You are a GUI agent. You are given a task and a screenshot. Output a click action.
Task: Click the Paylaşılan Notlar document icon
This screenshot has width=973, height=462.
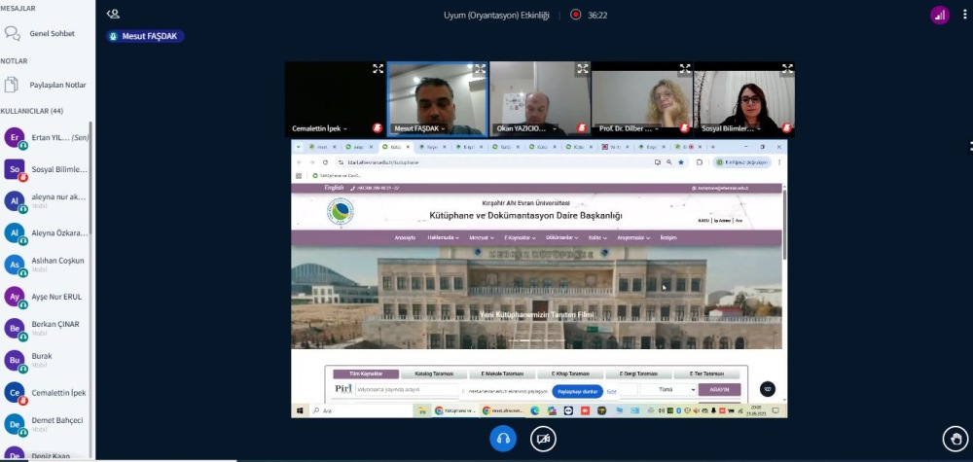(x=13, y=85)
